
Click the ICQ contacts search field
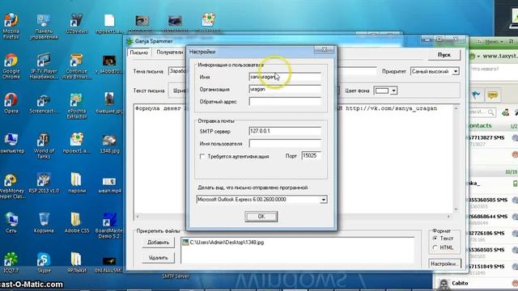tap(482, 112)
